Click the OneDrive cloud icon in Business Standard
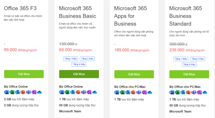The image size is (215, 118). point(205,93)
